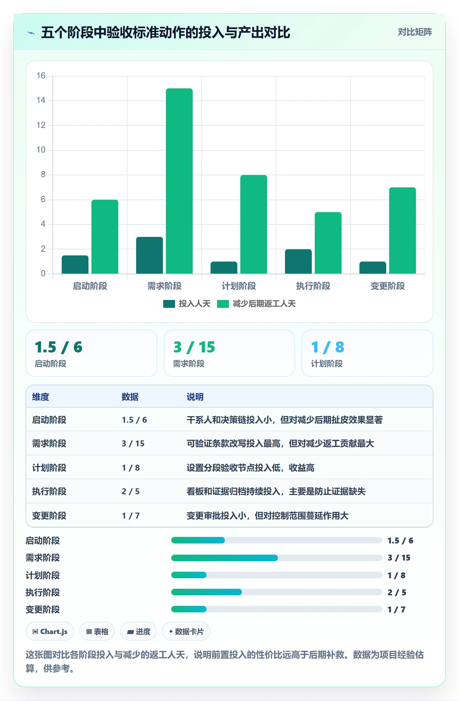Click the 3 / 15 table cell
Screen dimensions: 459x701
click(133, 443)
